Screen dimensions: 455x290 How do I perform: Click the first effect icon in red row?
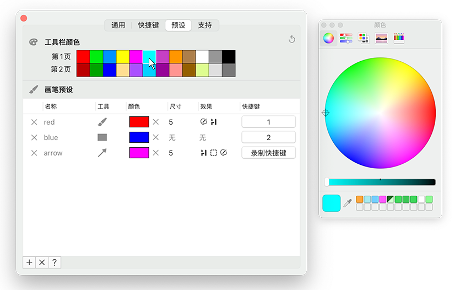(204, 122)
